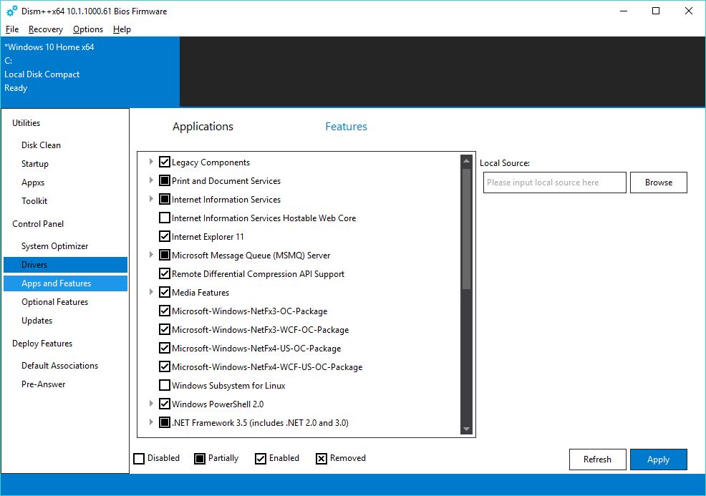706x496 pixels.
Task: Select Apps and Features in sidebar
Action: pos(65,283)
